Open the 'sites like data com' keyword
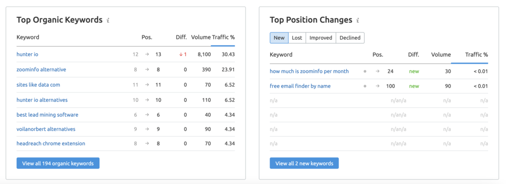Image resolution: width=506 pixels, height=184 pixels. 39,85
